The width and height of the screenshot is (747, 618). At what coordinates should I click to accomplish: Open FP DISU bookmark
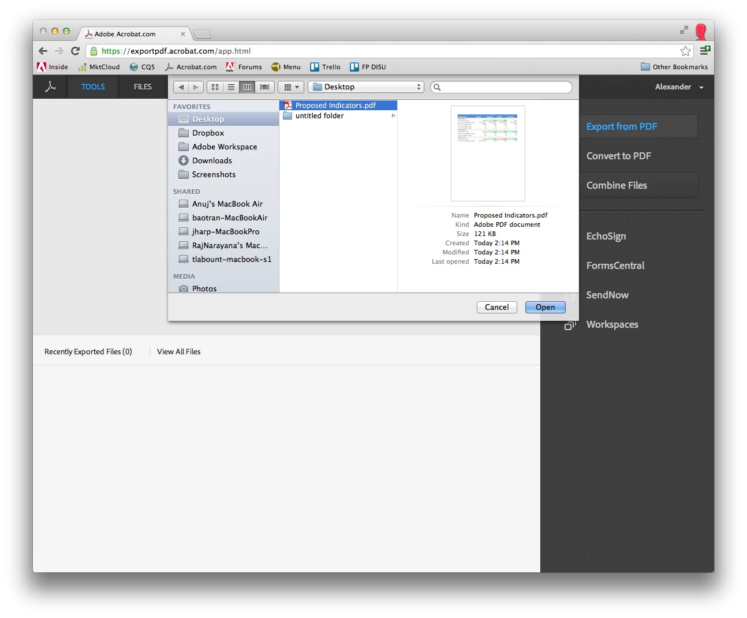[x=368, y=67]
